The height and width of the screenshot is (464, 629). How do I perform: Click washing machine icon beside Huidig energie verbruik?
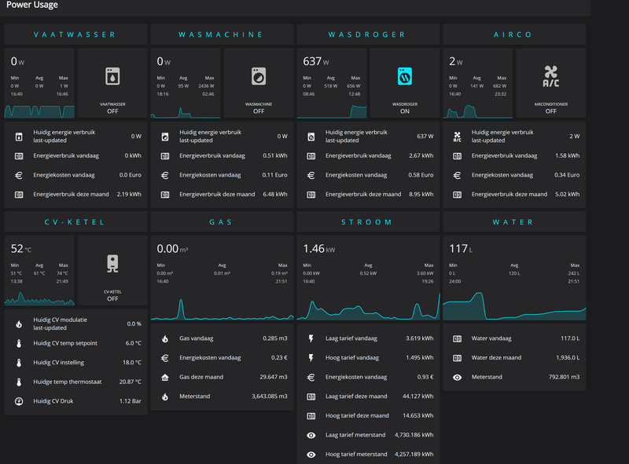pos(165,137)
